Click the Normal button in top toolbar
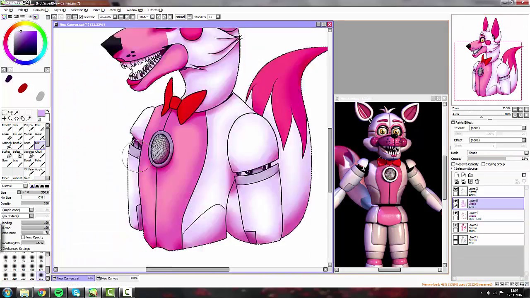The image size is (530, 298). [180, 17]
